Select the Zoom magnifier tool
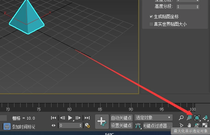This screenshot has height=135, width=210. pyautogui.click(x=181, y=118)
